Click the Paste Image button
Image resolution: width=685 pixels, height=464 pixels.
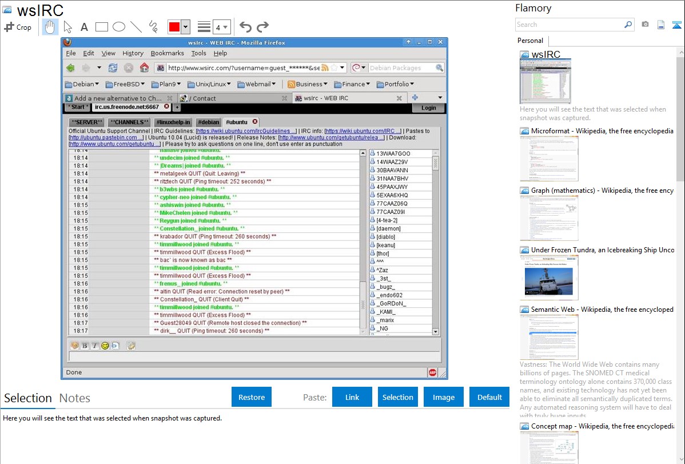pyautogui.click(x=443, y=397)
